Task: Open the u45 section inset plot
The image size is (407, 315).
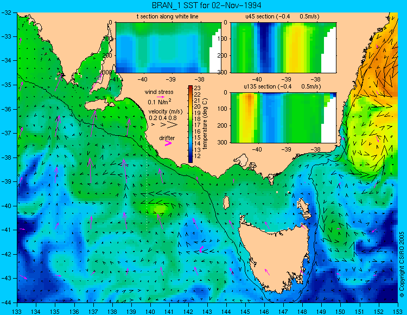Action: click(x=283, y=48)
